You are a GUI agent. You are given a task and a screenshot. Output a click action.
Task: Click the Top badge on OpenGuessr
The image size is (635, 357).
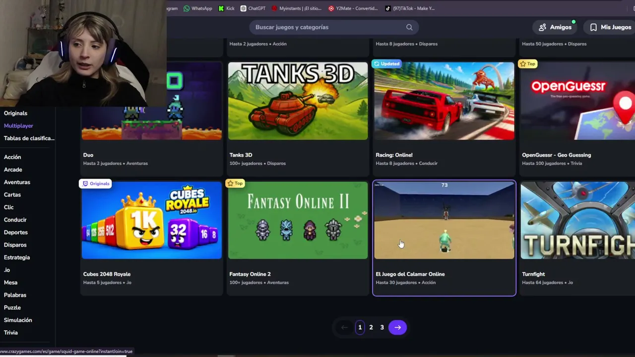(527, 63)
